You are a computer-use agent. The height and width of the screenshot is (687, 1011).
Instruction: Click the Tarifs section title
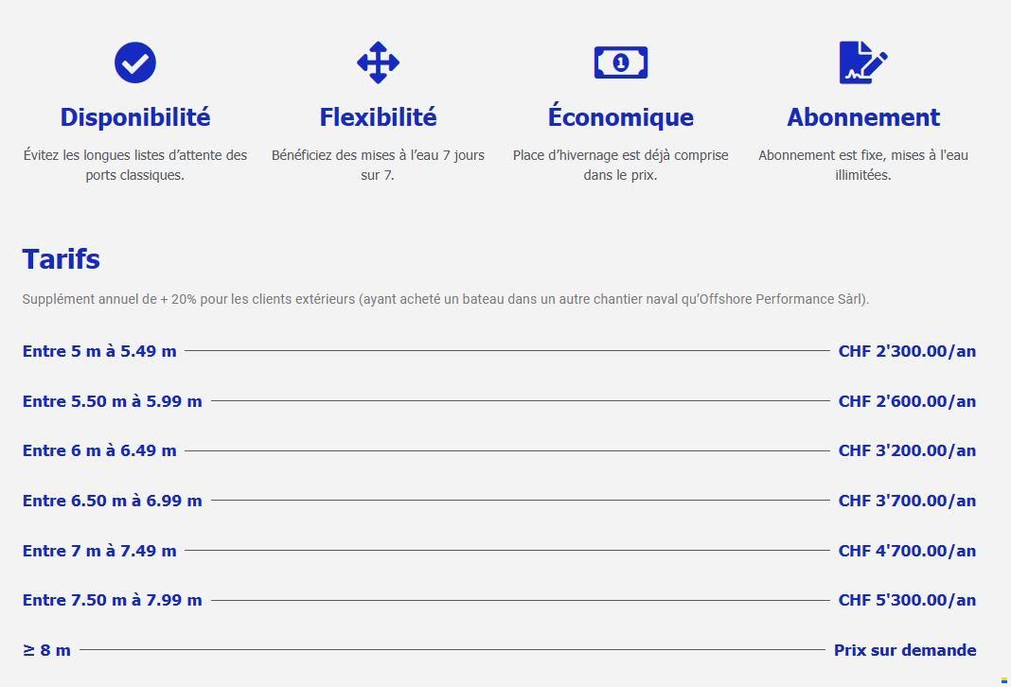tap(62, 259)
